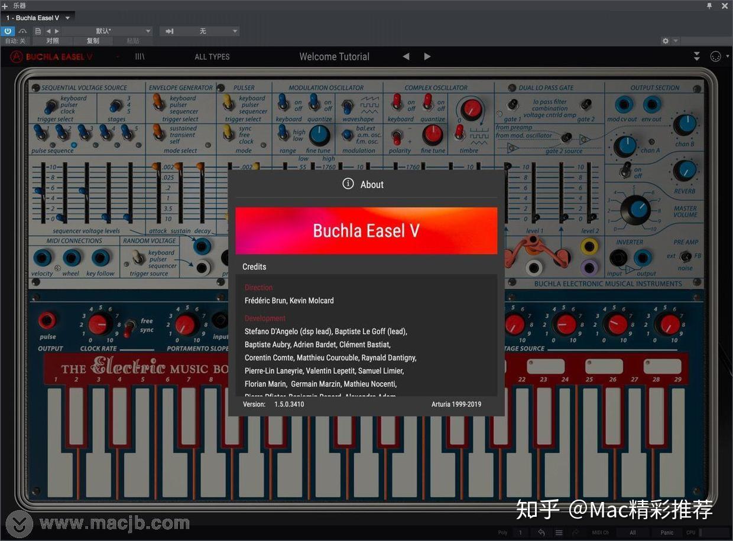Click the save preset file icon
Screen dimensions: 733x541
[37, 31]
